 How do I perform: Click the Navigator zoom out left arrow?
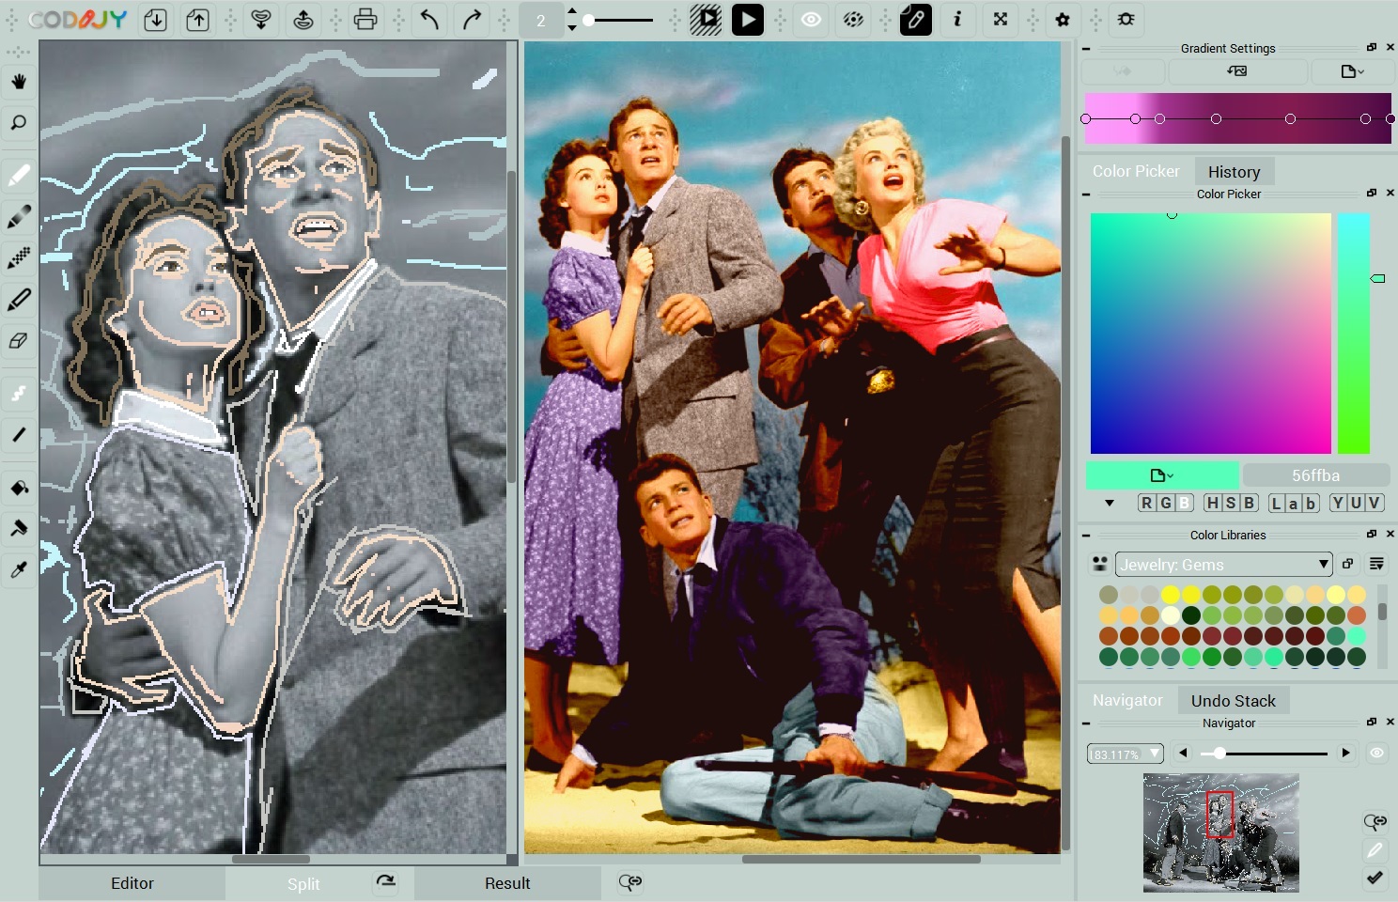1183,753
